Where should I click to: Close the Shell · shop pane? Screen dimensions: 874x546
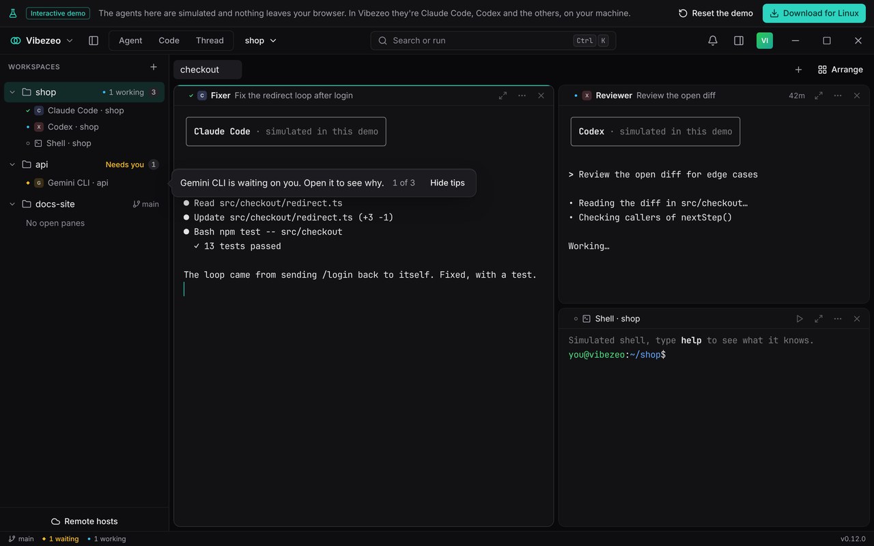[857, 319]
